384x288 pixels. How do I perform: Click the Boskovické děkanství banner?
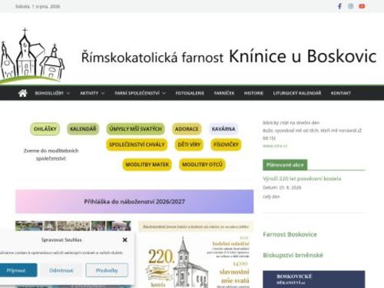[314, 280]
